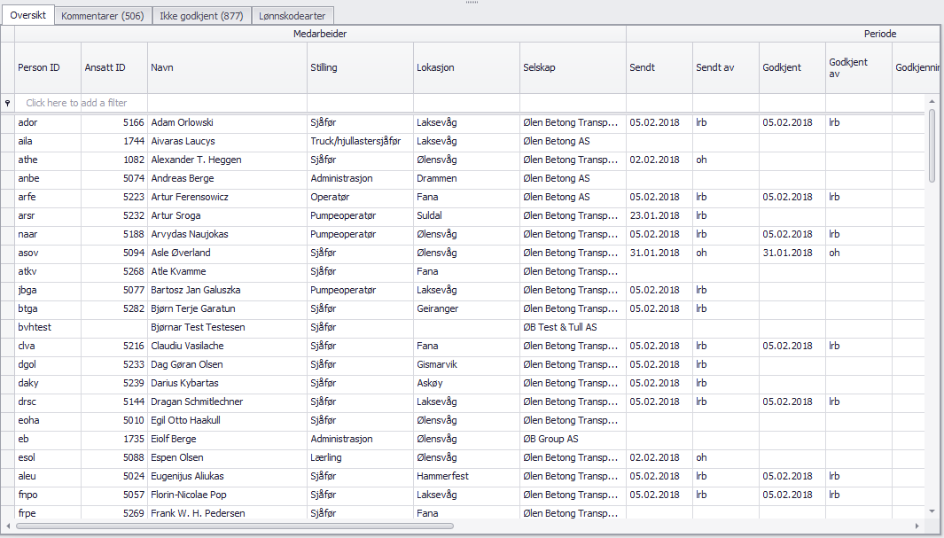Screen dimensions: 944x538
Task: Click the filter row pin icon
Action: pyautogui.click(x=8, y=103)
